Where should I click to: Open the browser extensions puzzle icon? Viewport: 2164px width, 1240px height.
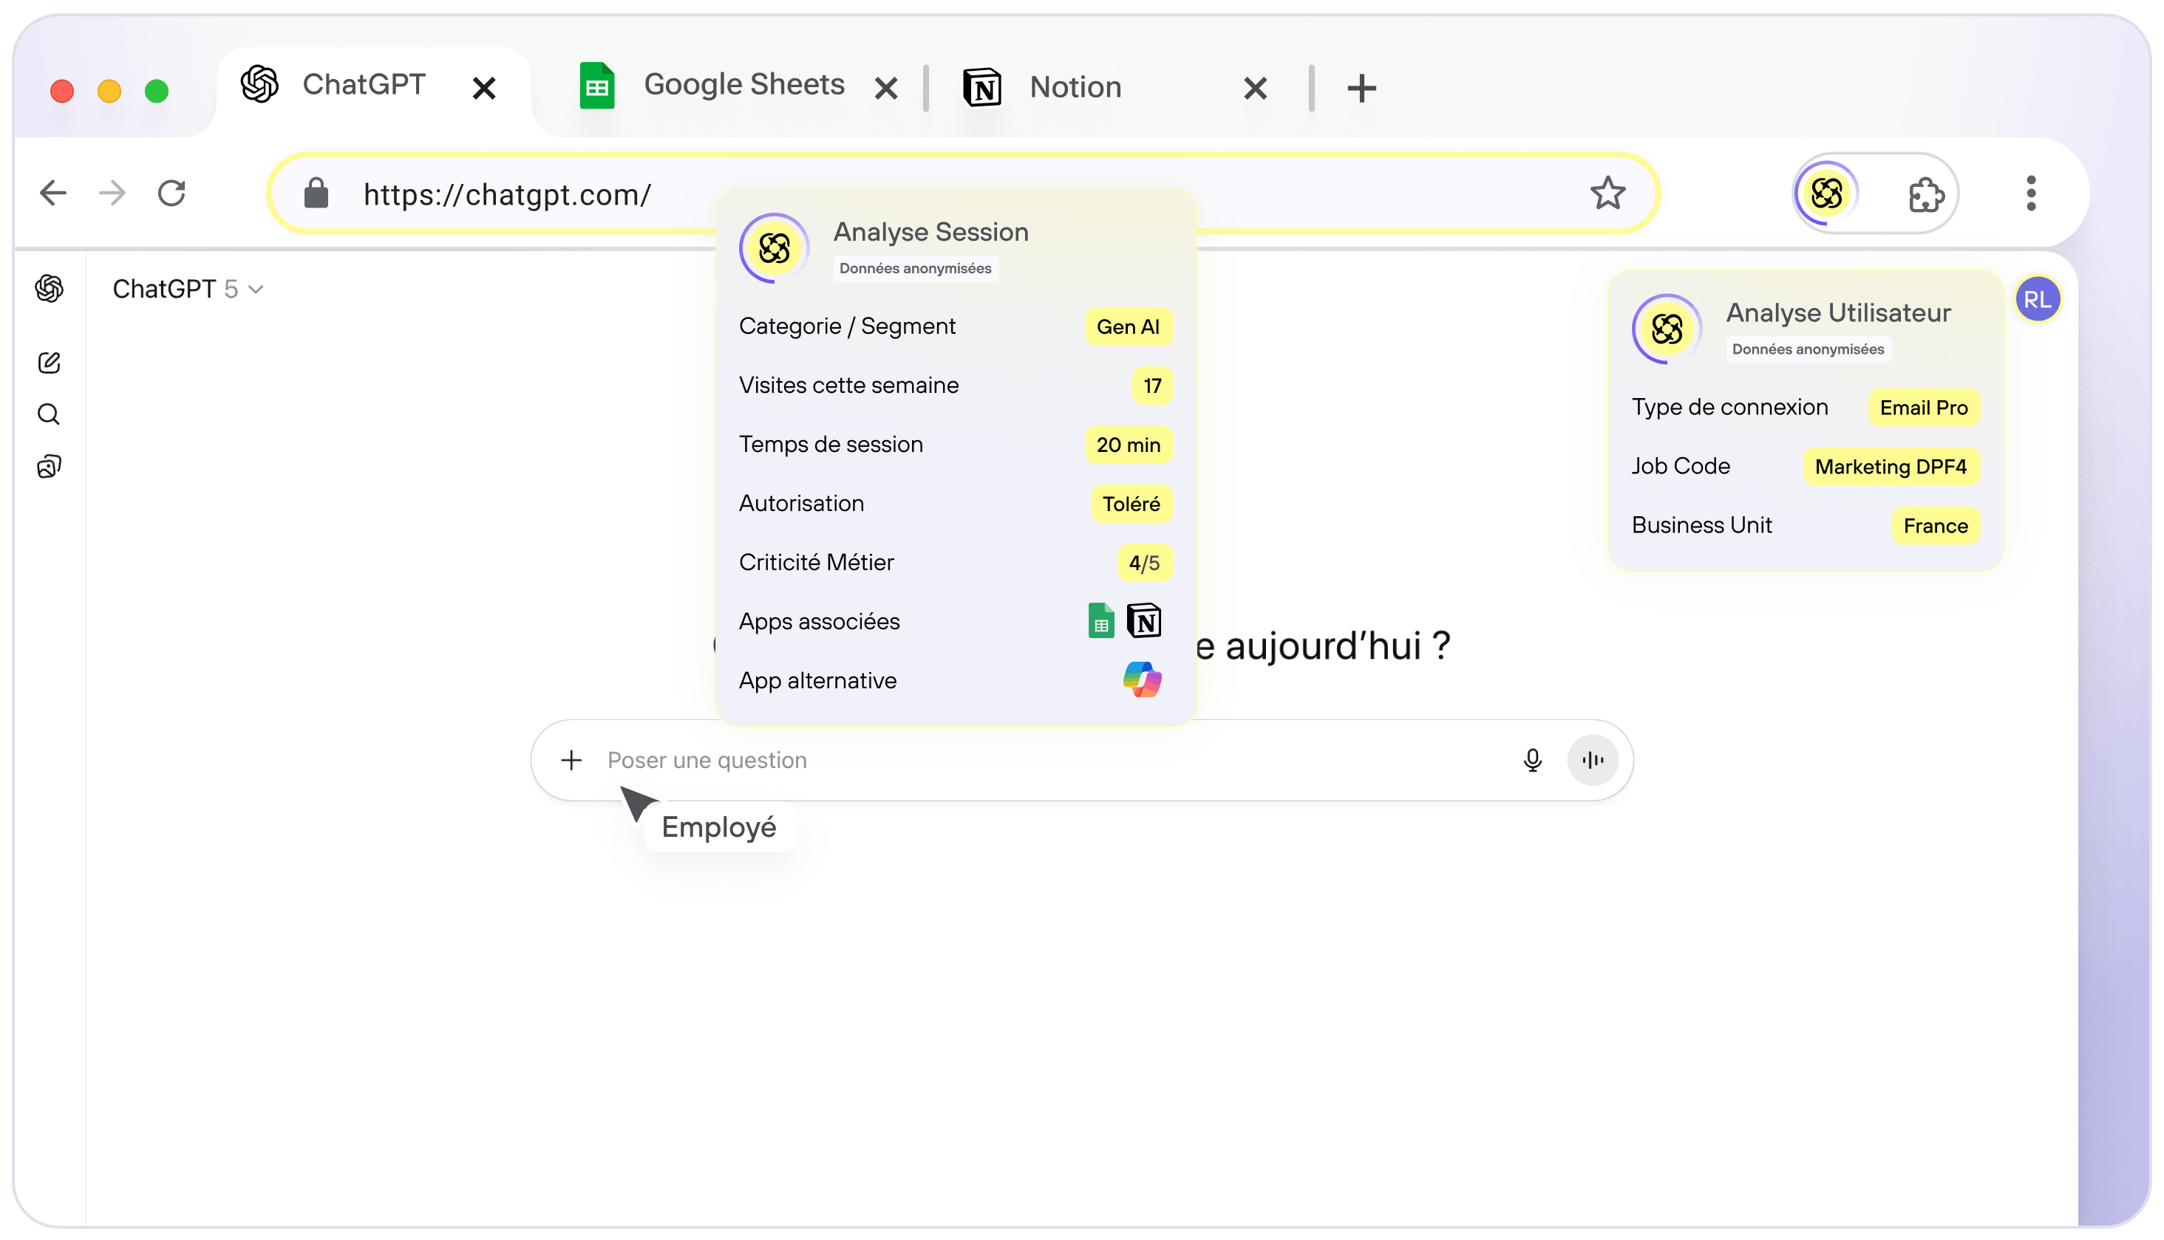1925,194
